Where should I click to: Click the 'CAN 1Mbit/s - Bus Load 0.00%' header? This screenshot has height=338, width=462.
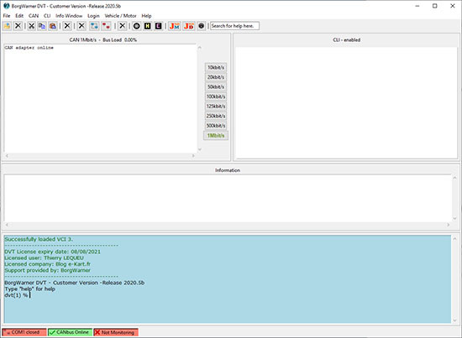click(103, 39)
